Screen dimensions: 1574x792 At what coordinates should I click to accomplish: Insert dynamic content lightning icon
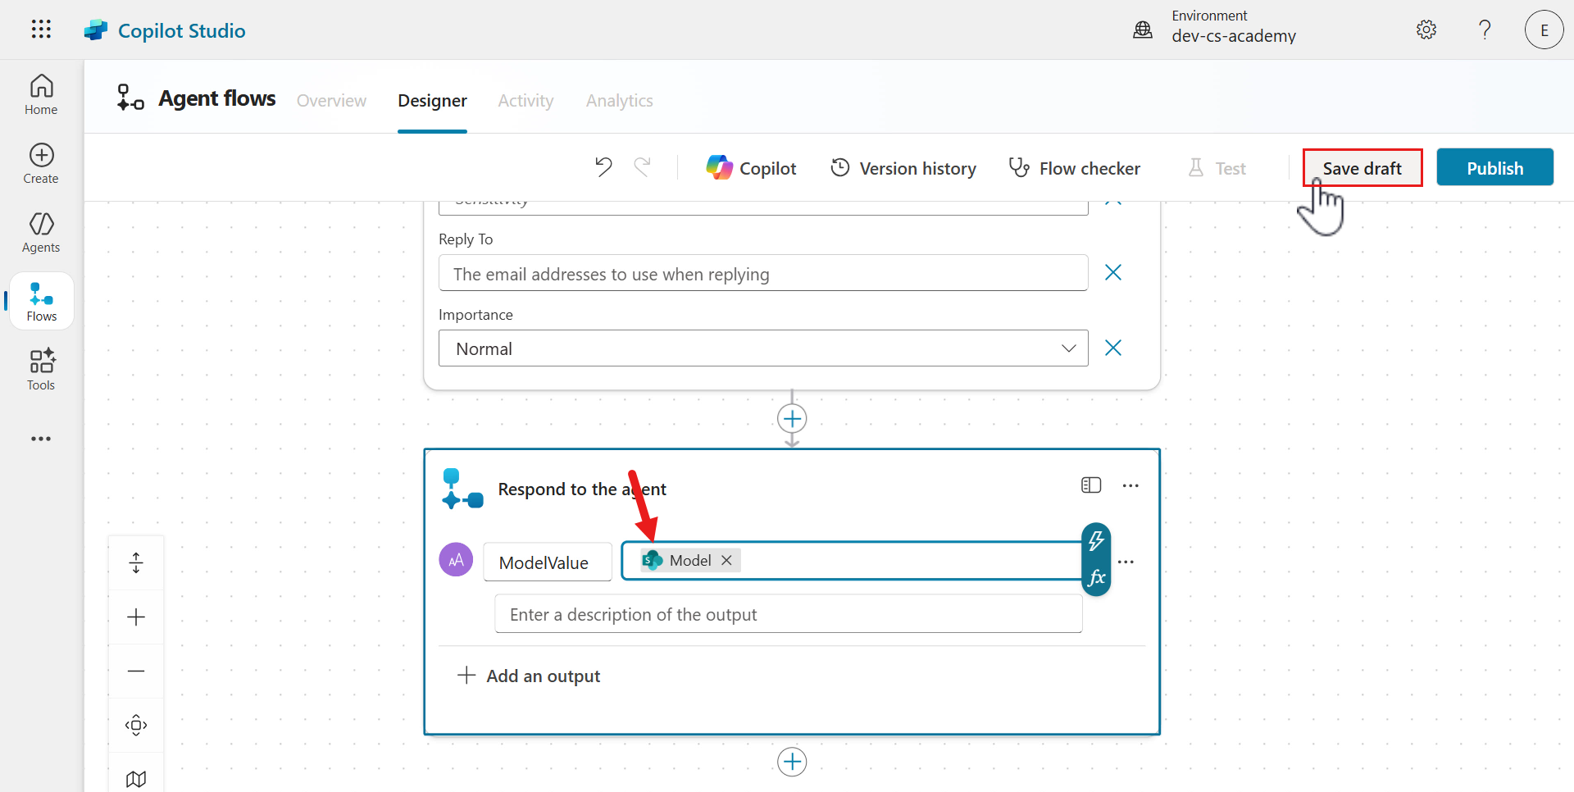[1096, 541]
